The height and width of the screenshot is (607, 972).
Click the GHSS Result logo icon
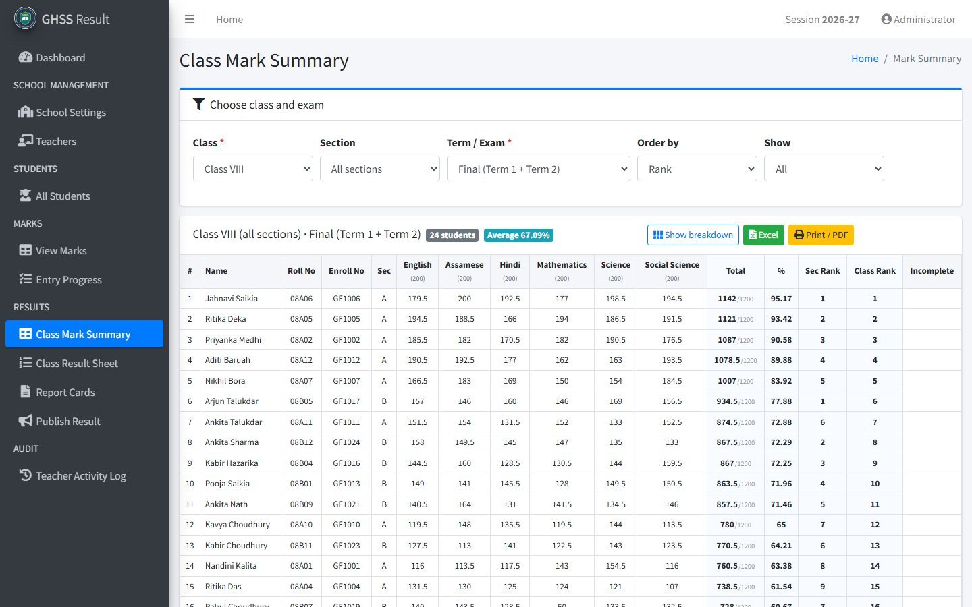tap(25, 18)
